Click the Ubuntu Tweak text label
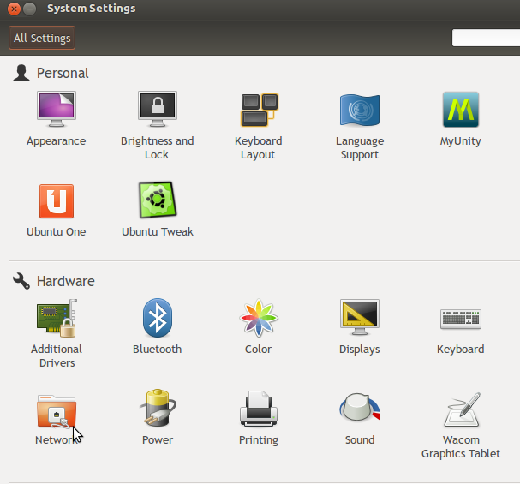 click(x=158, y=232)
